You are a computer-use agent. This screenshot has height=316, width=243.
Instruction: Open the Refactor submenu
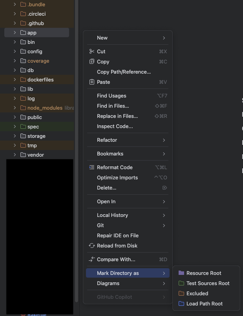click(x=128, y=140)
